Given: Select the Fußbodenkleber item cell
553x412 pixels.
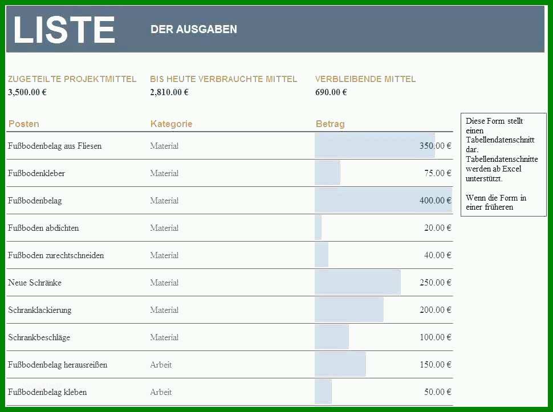Looking at the screenshot, I should click(36, 173).
